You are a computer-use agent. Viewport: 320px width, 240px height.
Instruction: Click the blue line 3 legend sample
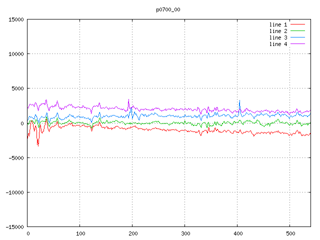pyautogui.click(x=298, y=37)
